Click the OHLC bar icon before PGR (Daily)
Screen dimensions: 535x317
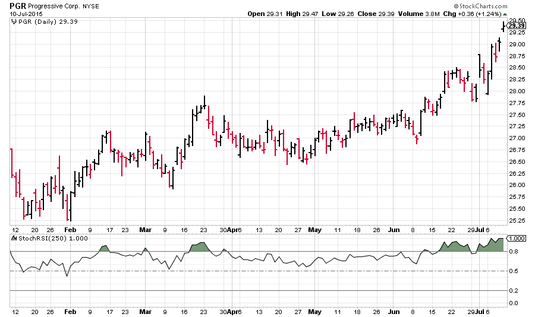pos(14,22)
